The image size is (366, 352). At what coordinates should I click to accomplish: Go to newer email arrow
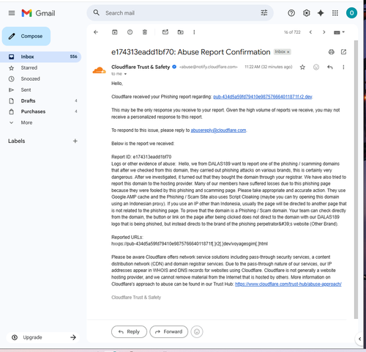pos(310,32)
